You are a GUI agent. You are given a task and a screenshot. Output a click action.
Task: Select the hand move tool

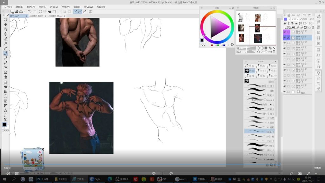pos(5,24)
